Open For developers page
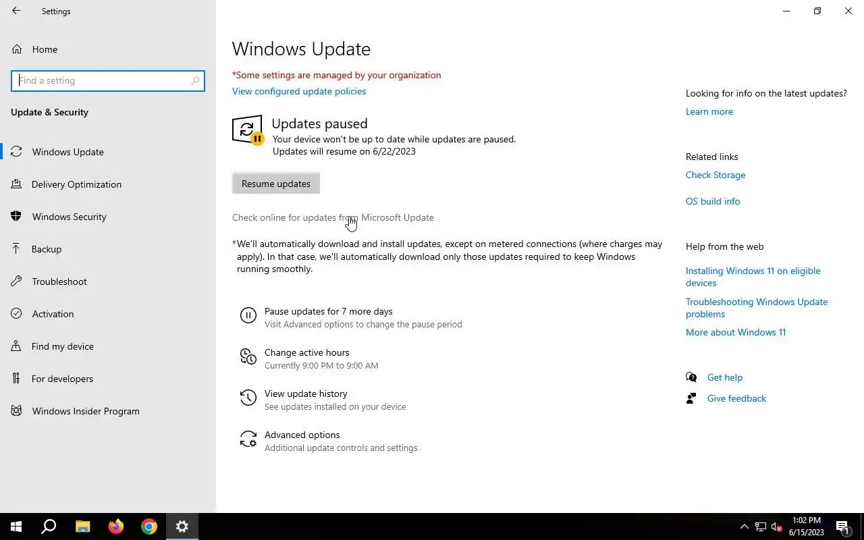 (108, 379)
